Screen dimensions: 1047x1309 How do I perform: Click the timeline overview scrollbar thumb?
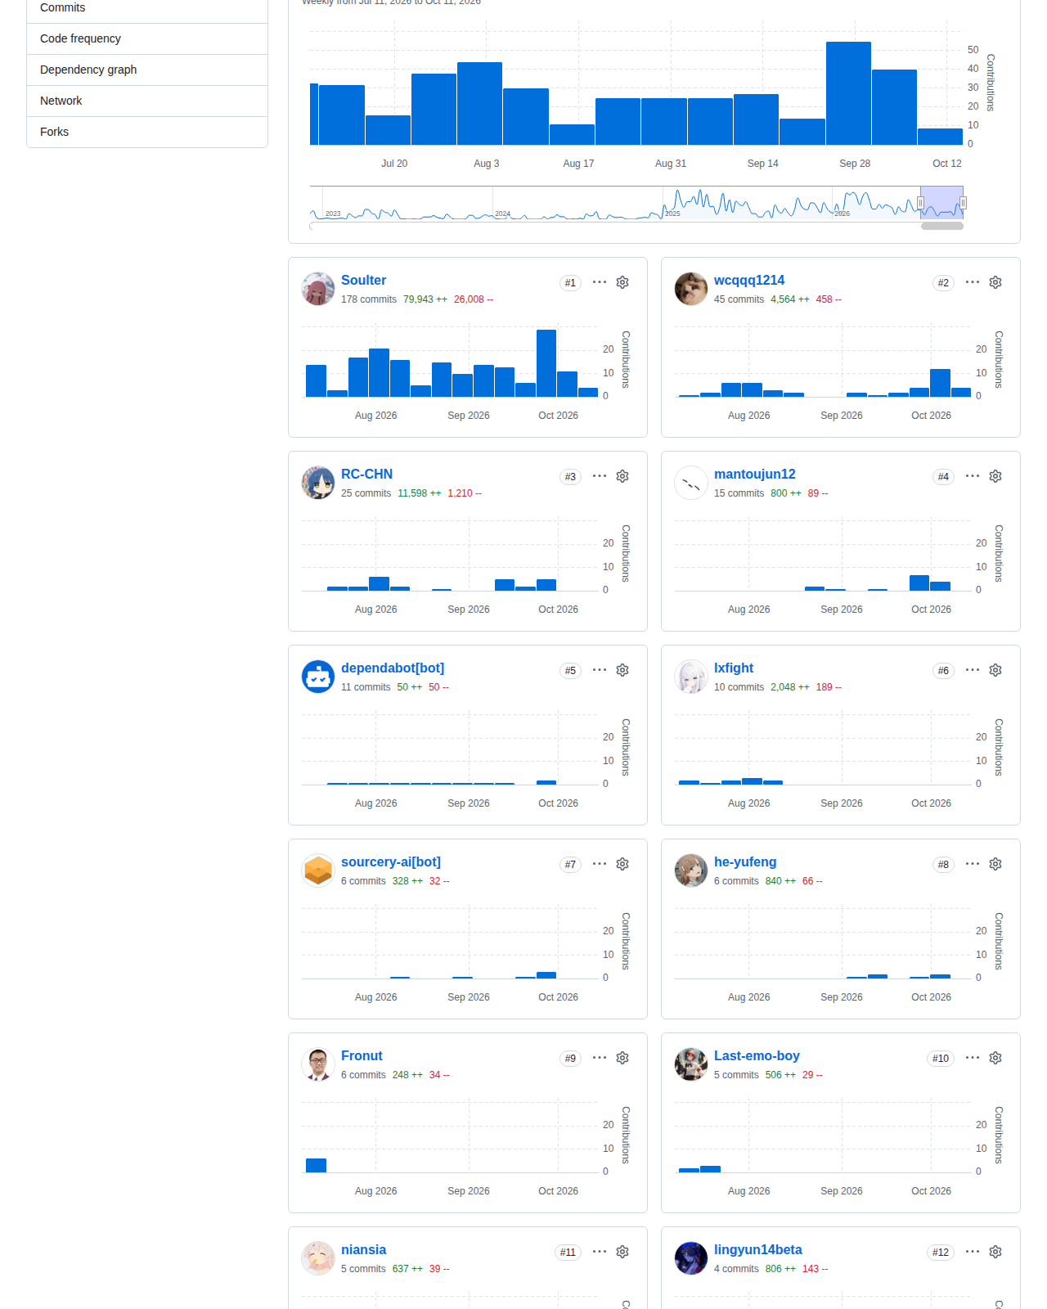tap(942, 226)
